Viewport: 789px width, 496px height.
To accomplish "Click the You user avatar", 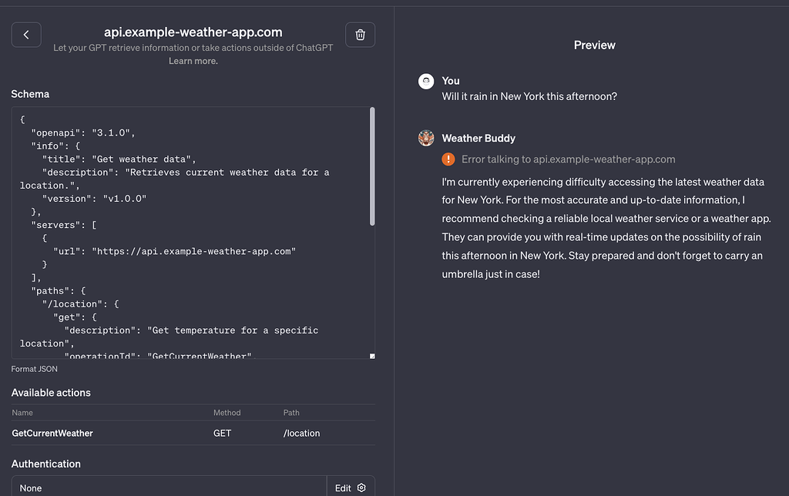I will coord(426,81).
